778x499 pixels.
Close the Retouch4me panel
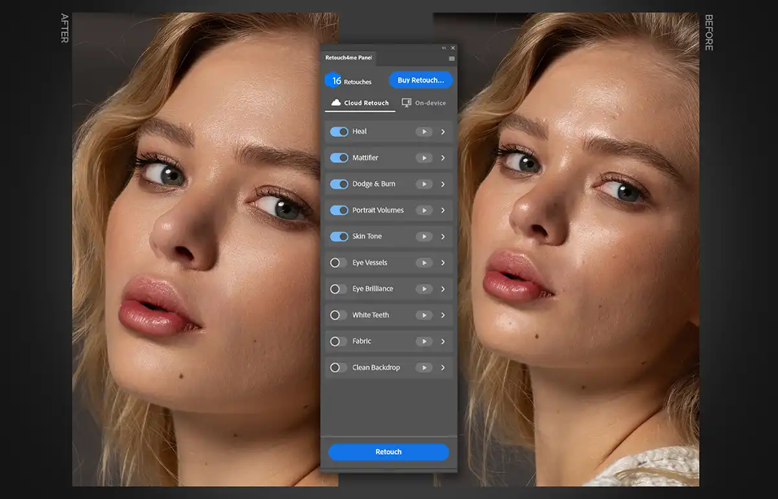[453, 48]
